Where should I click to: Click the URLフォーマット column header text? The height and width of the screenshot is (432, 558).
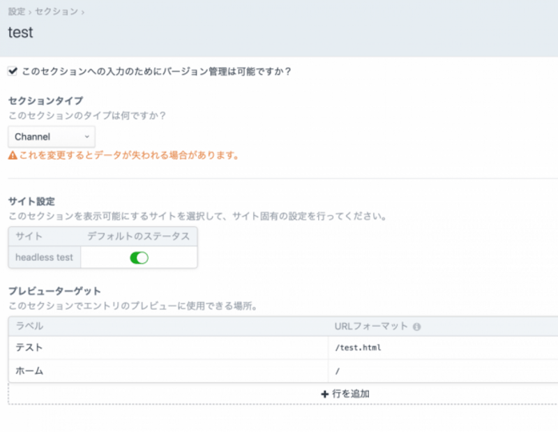tap(371, 326)
